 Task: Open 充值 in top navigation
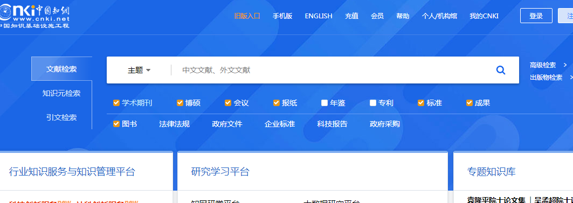tap(351, 16)
